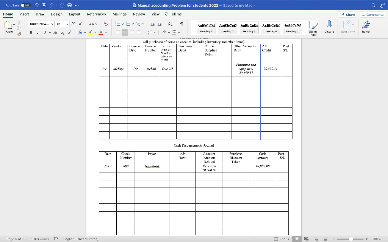This screenshot has height=242, width=388.
Task: Toggle bold formatting
Action: pos(30,33)
